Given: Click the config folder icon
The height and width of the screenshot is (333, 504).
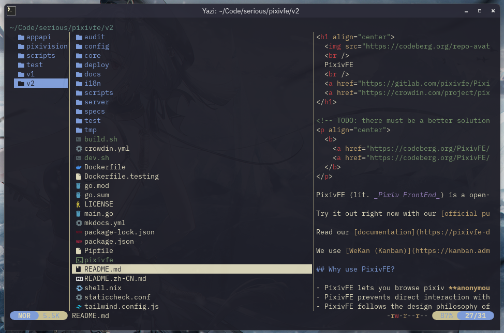Looking at the screenshot, I should (x=79, y=46).
